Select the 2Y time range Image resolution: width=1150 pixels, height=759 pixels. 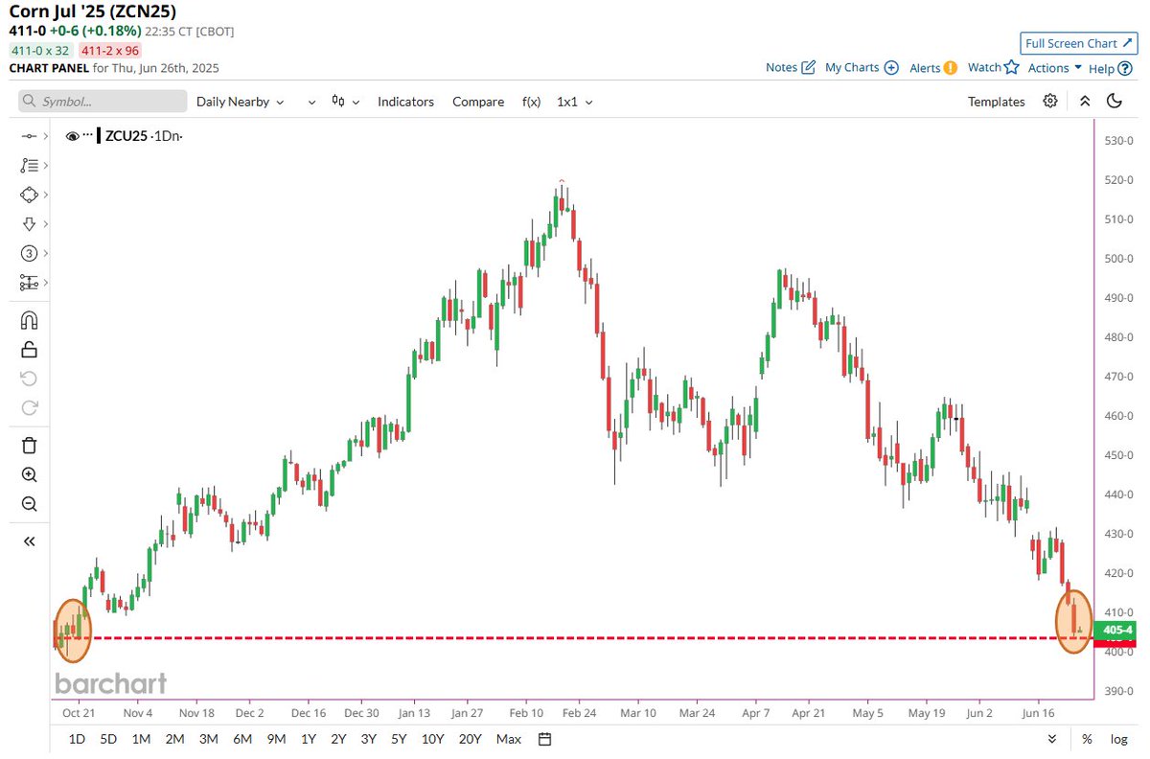pos(338,739)
